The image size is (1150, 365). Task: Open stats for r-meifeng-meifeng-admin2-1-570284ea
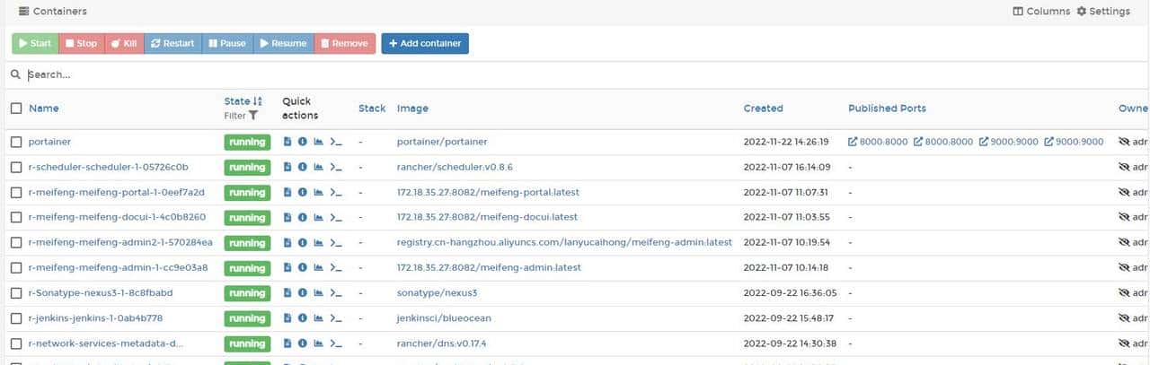pyautogui.click(x=318, y=242)
